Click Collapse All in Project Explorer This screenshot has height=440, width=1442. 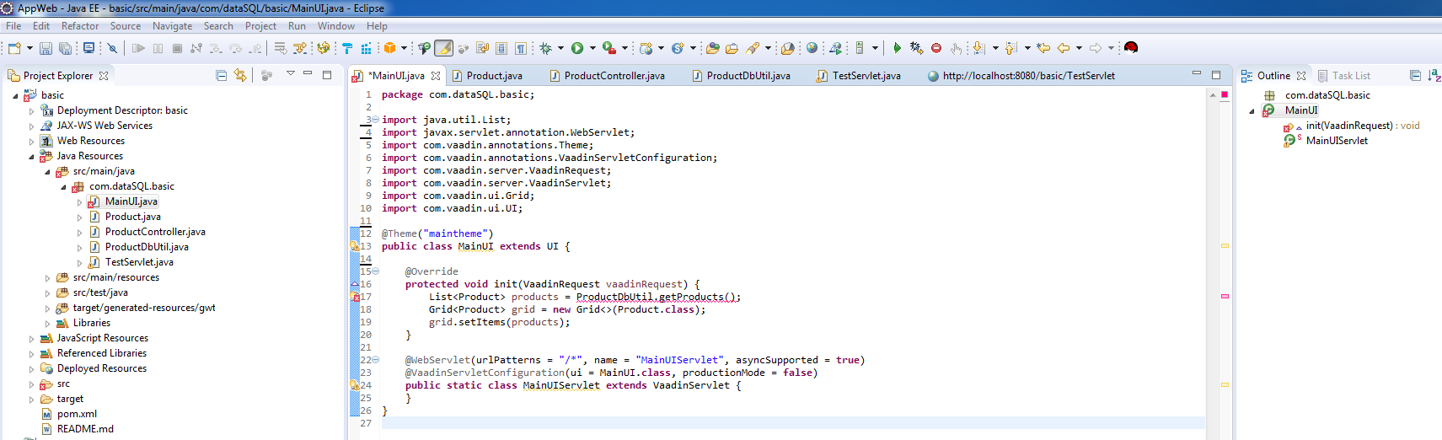pyautogui.click(x=221, y=76)
